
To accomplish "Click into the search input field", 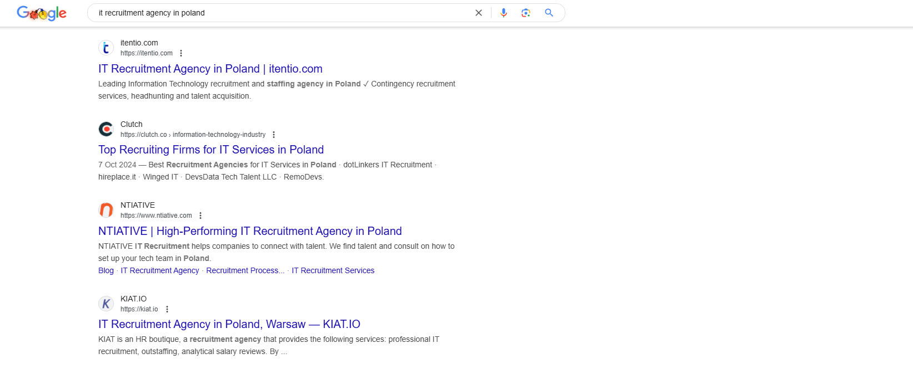I will pyautogui.click(x=278, y=13).
